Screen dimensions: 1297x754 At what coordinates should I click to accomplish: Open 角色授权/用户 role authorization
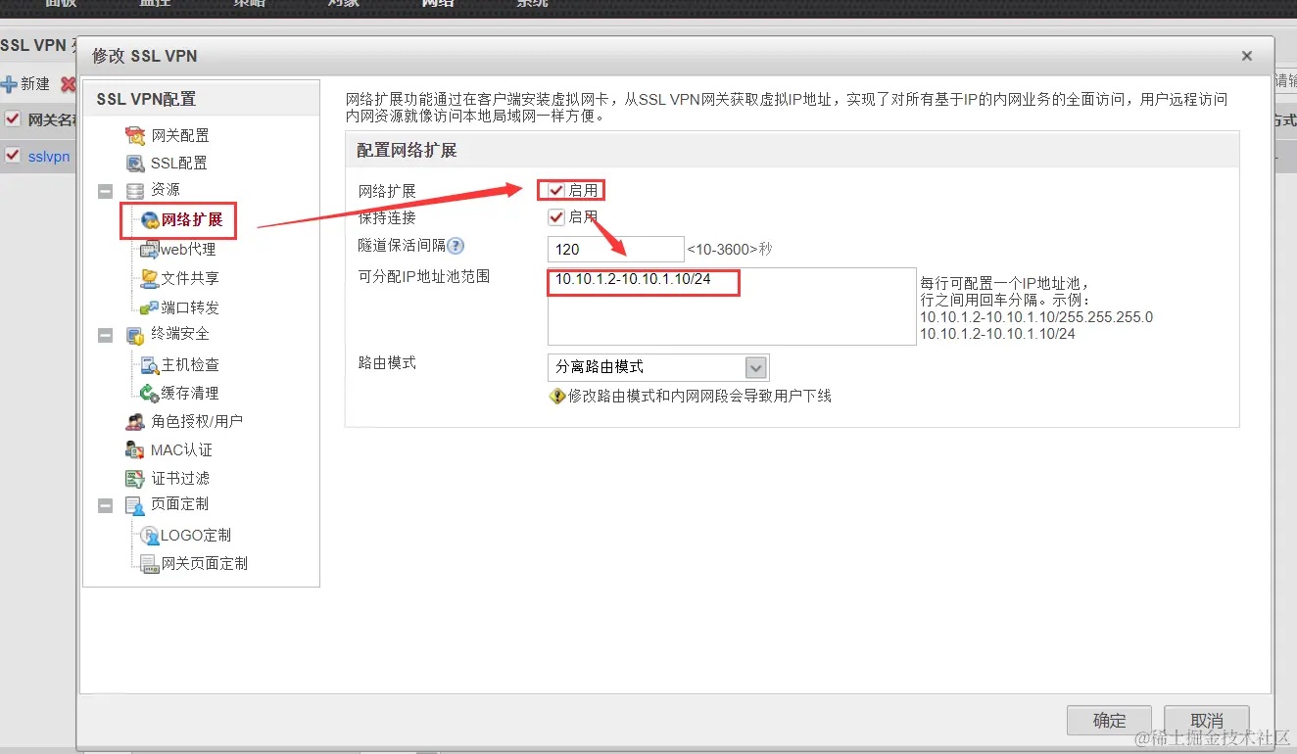[184, 421]
